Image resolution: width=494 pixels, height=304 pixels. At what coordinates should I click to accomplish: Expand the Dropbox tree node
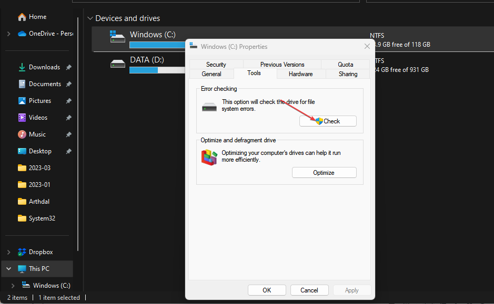click(9, 252)
